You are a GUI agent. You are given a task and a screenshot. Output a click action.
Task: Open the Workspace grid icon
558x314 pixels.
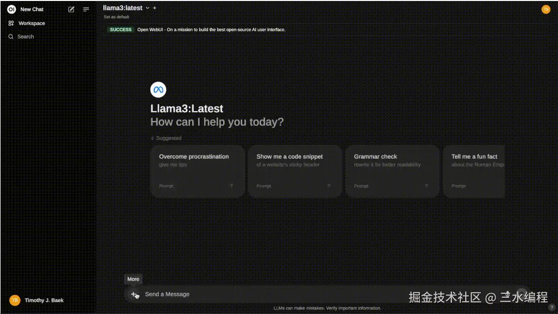coord(11,23)
